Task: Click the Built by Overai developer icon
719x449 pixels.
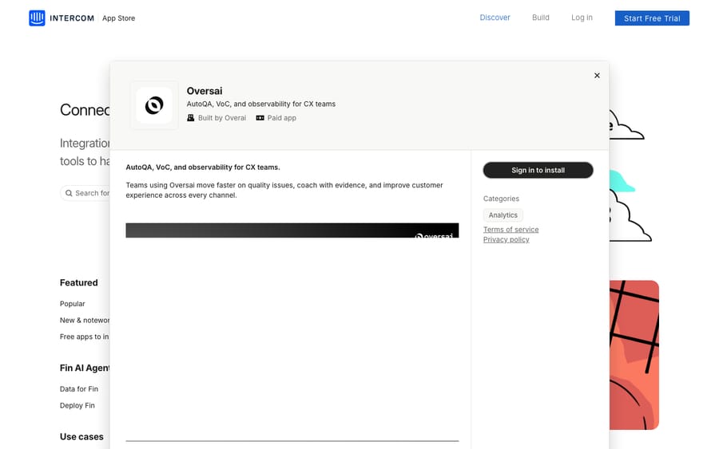Action: [191, 118]
